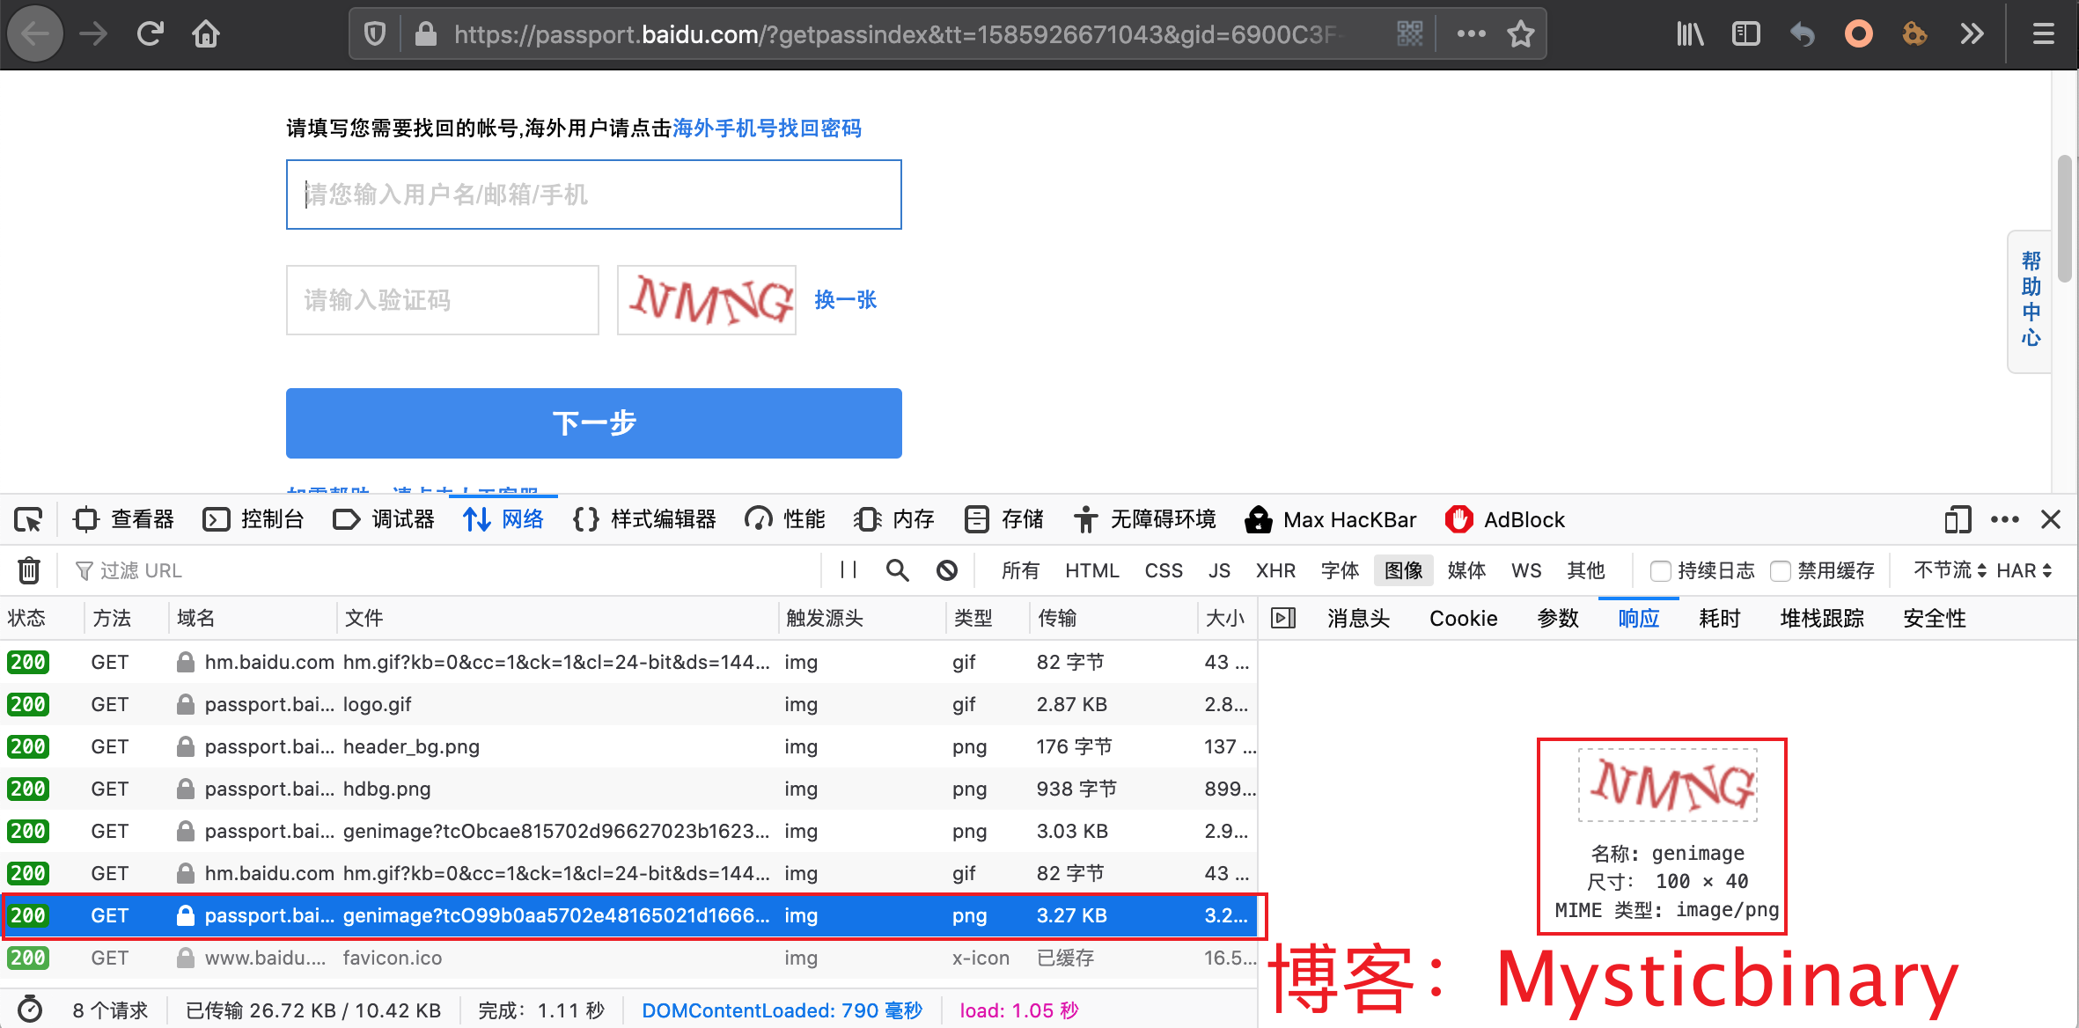Filter requests by CSS type
2079x1028 pixels.
click(1164, 570)
